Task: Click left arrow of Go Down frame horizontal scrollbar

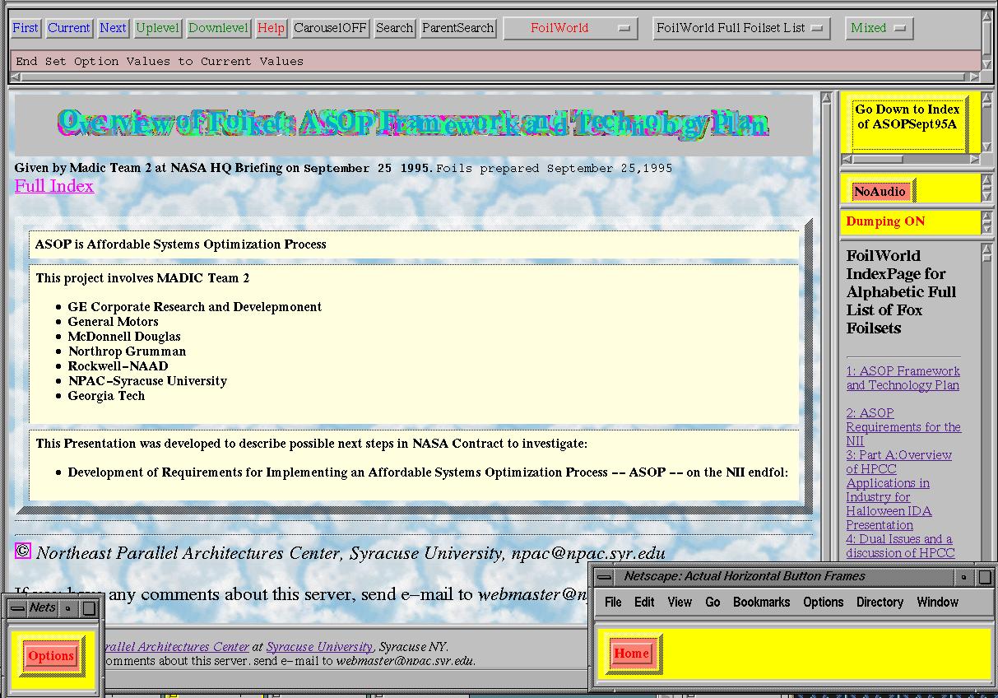Action: tap(847, 159)
